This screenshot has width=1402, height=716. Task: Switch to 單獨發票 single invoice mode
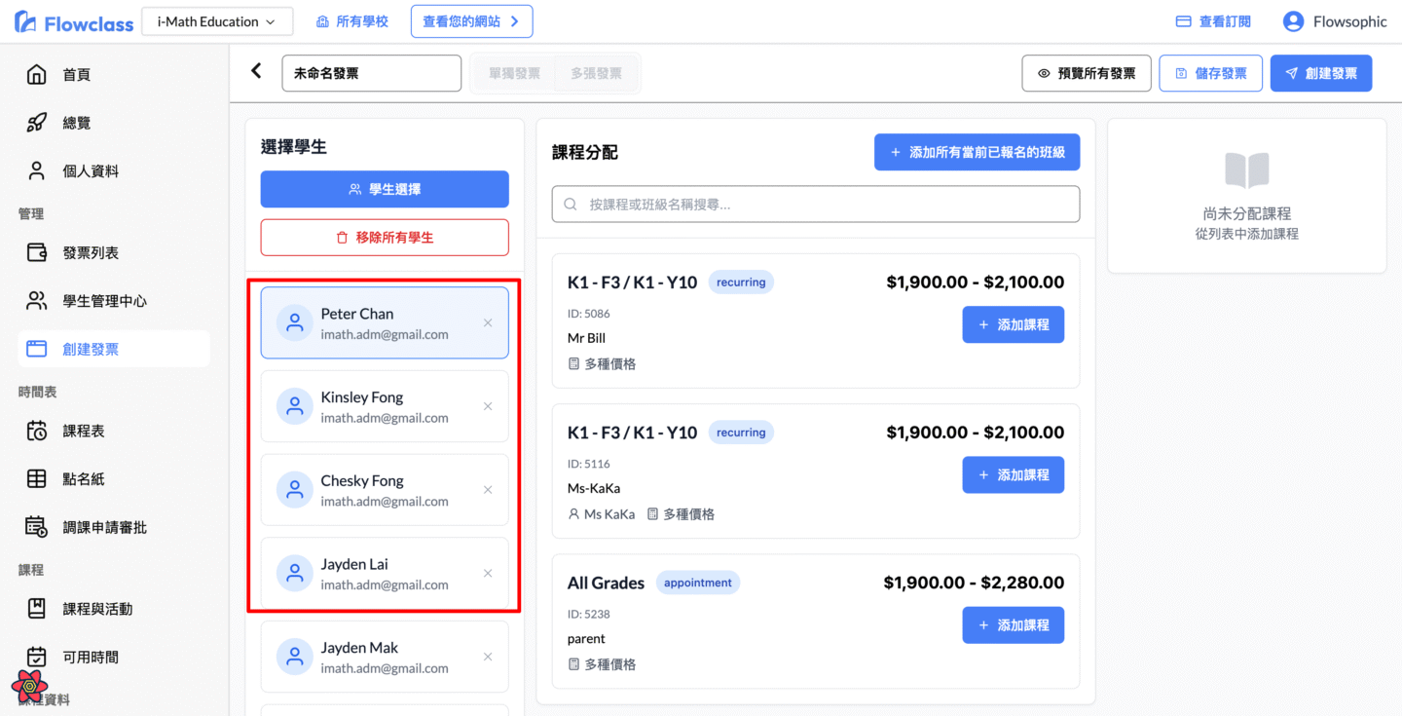[514, 73]
